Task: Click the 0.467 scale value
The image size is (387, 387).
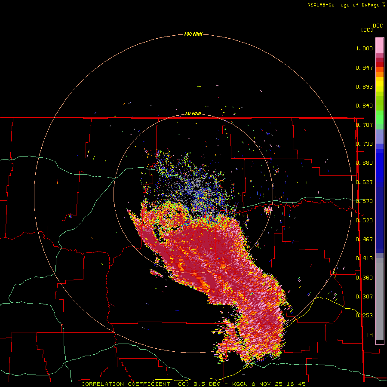Action: click(x=364, y=240)
